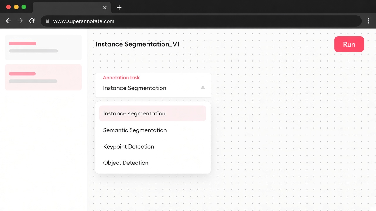Screen dimensions: 376x211
Task: Click the red Run button
Action: 349,44
